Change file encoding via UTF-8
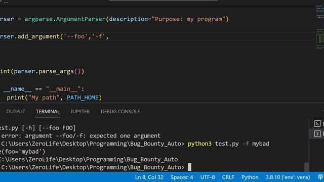Viewport: 324px width, 182px height. pos(208,177)
